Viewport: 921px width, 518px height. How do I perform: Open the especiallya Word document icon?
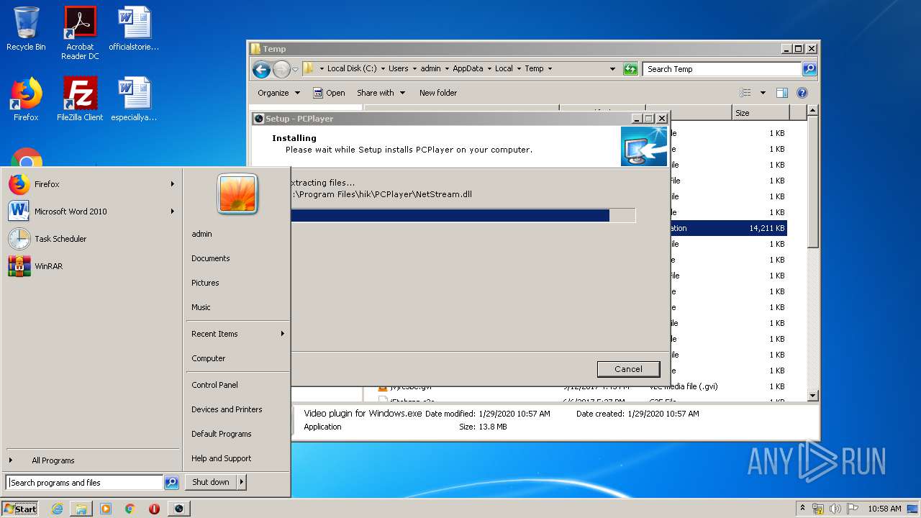coord(134,99)
